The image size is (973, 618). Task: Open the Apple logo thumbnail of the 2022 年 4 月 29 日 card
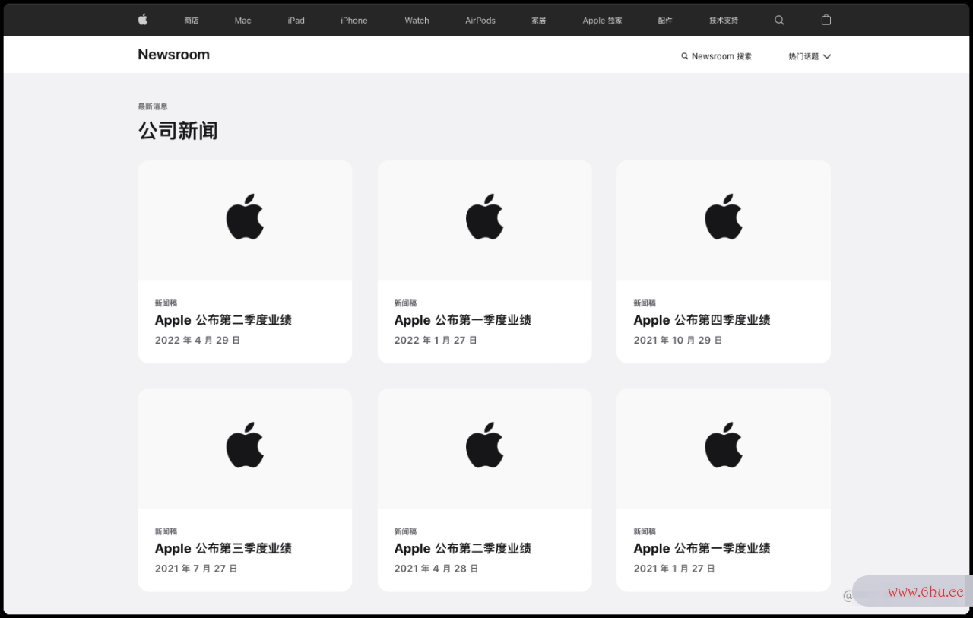click(245, 220)
